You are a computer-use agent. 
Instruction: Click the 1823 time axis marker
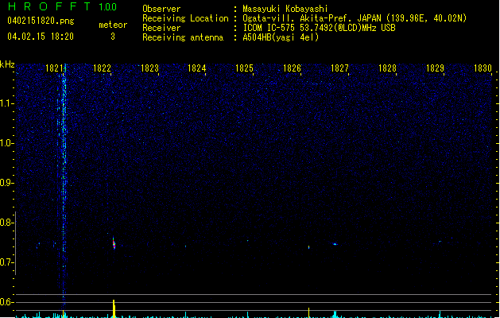tap(149, 68)
